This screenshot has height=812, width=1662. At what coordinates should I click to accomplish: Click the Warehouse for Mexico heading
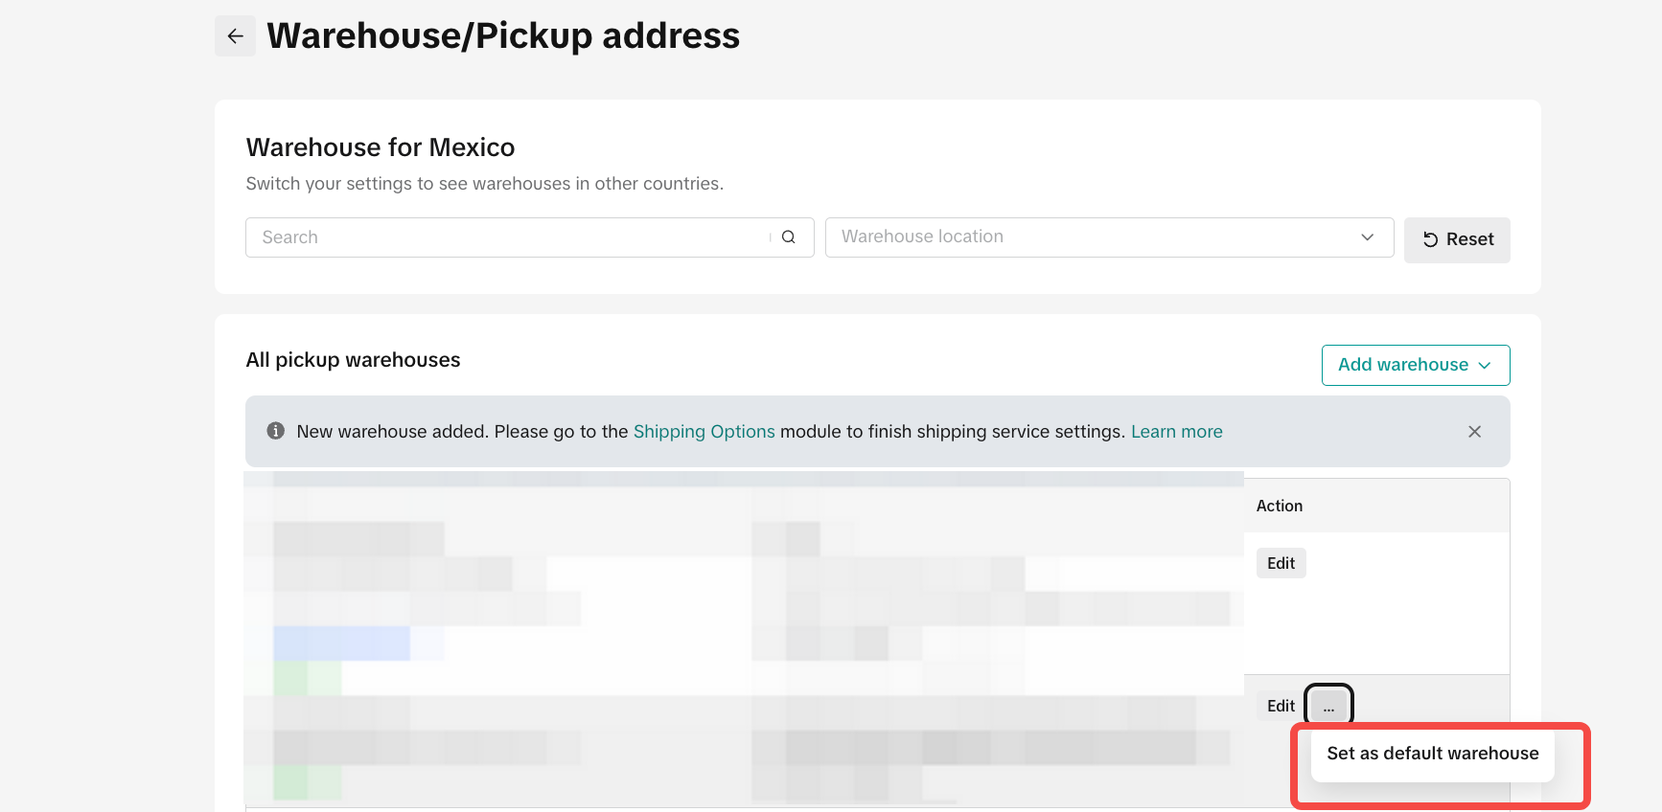pos(381,147)
